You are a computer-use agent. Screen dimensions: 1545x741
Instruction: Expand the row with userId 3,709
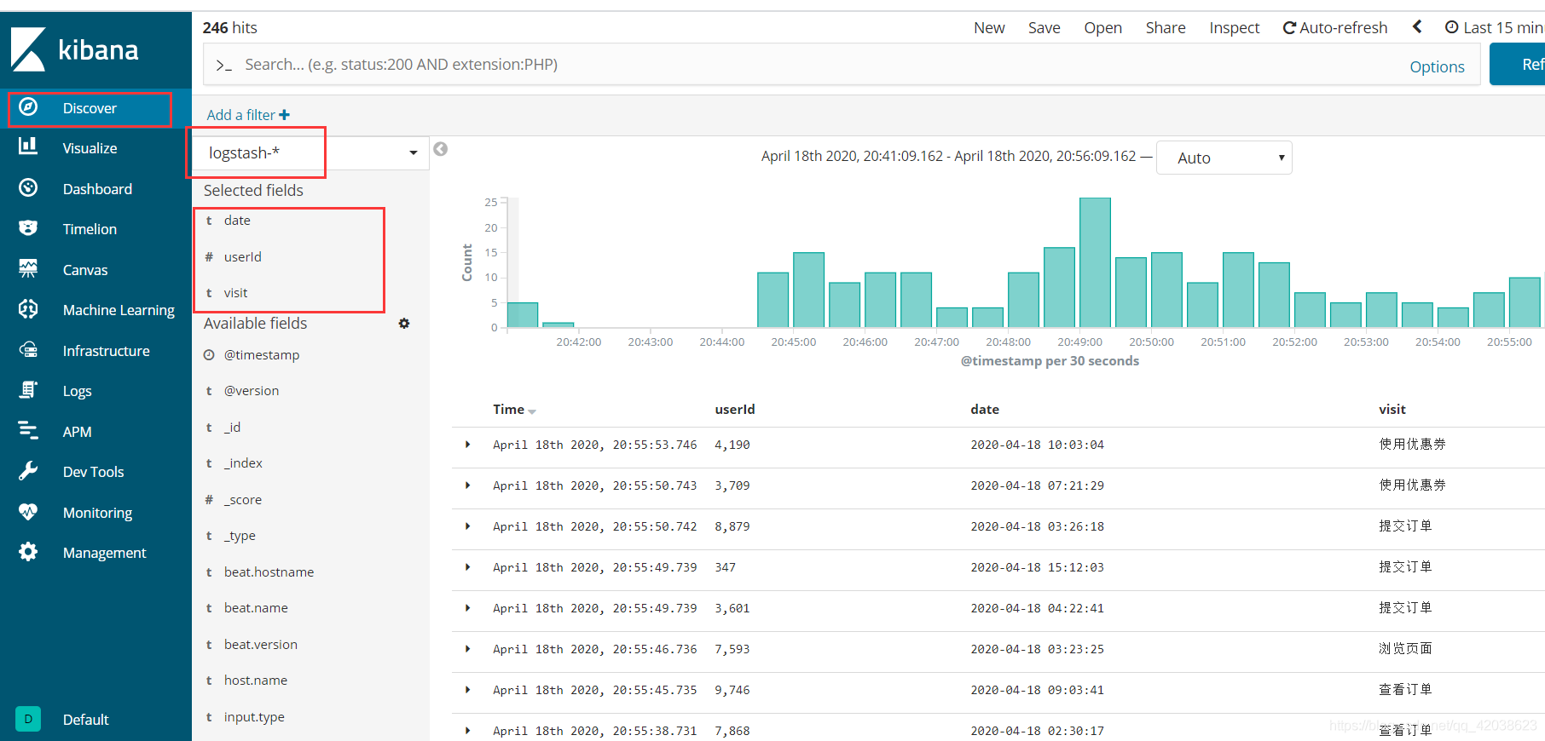click(467, 485)
